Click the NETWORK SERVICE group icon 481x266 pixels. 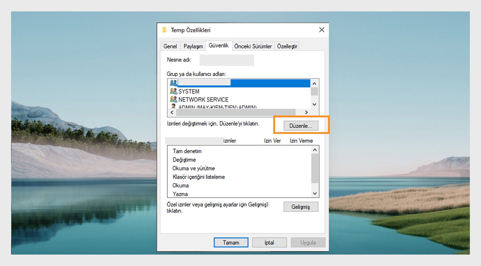coord(173,99)
